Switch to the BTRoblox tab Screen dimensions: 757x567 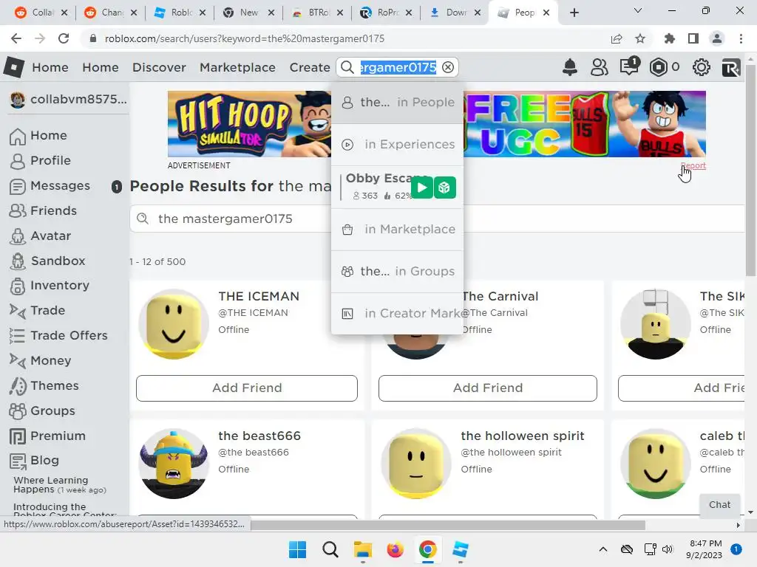[317, 13]
